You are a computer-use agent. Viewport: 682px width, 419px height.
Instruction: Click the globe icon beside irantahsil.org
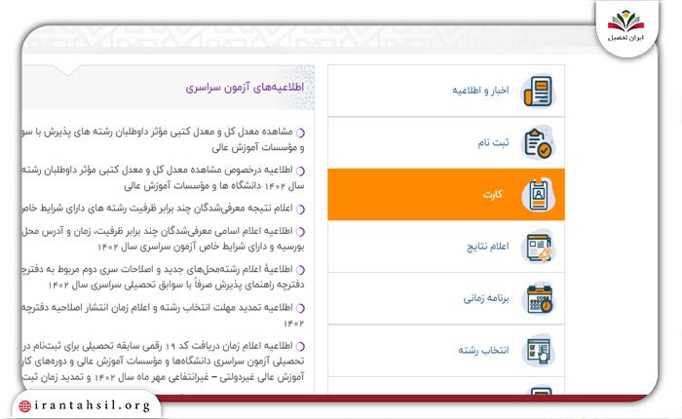[24, 406]
